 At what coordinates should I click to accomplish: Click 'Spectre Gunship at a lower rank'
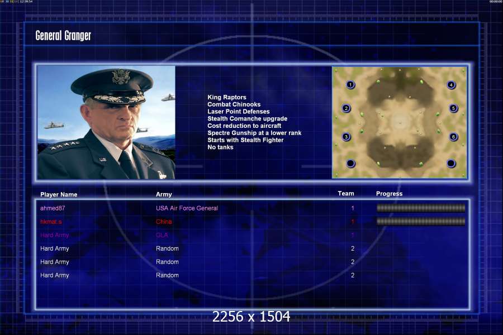[254, 133]
